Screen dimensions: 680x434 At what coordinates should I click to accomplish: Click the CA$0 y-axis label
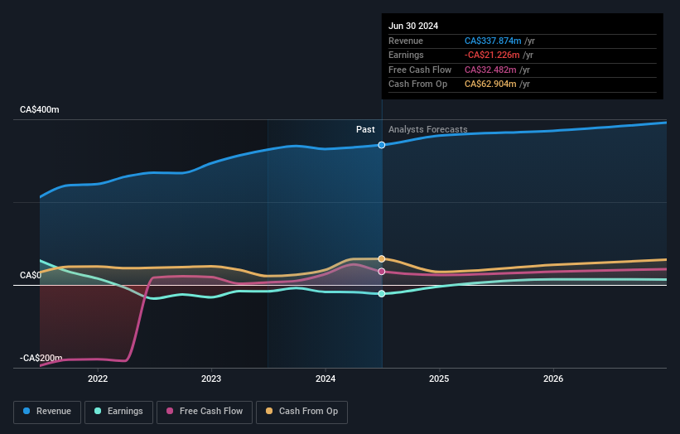(x=31, y=275)
